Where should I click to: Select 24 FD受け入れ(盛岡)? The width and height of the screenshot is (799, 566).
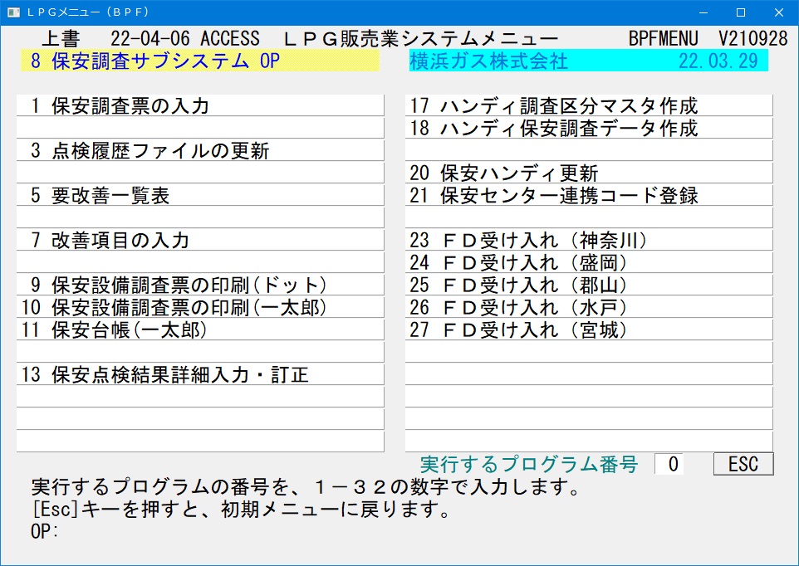[x=589, y=262]
